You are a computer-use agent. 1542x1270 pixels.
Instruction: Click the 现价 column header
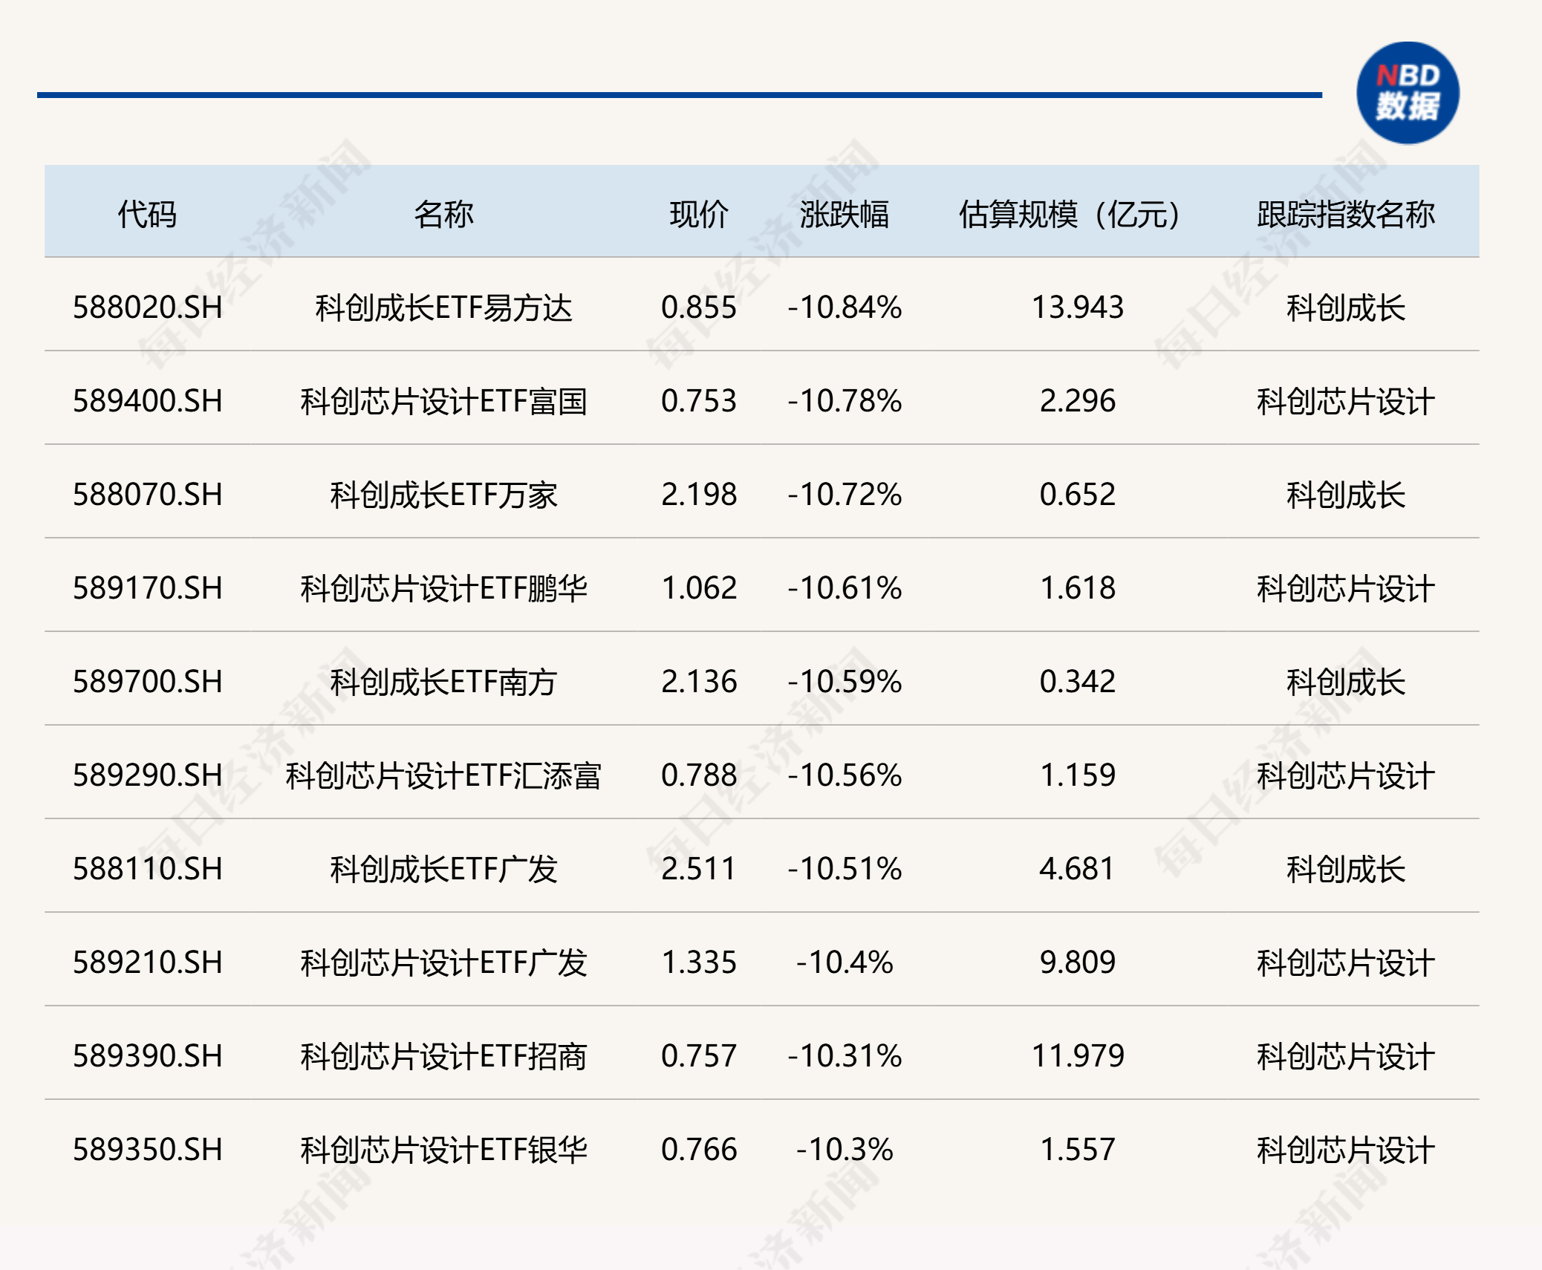(699, 215)
